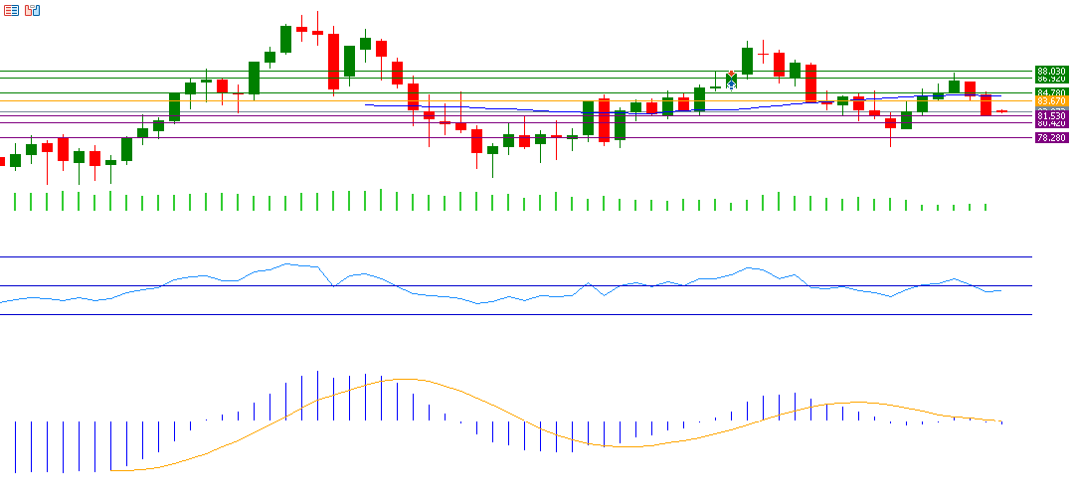The image size is (1073, 503).
Task: Select the 88.030 green price label
Action: coord(1050,72)
